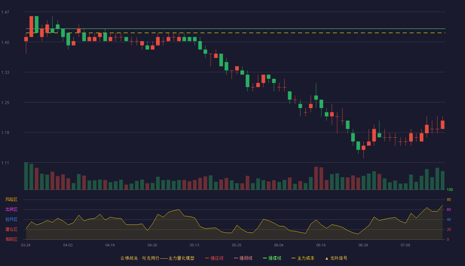Click the 1.25 price axis label
Image resolution: width=465 pixels, height=266 pixels.
click(5, 103)
